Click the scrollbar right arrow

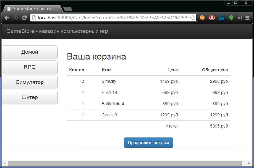249,163
